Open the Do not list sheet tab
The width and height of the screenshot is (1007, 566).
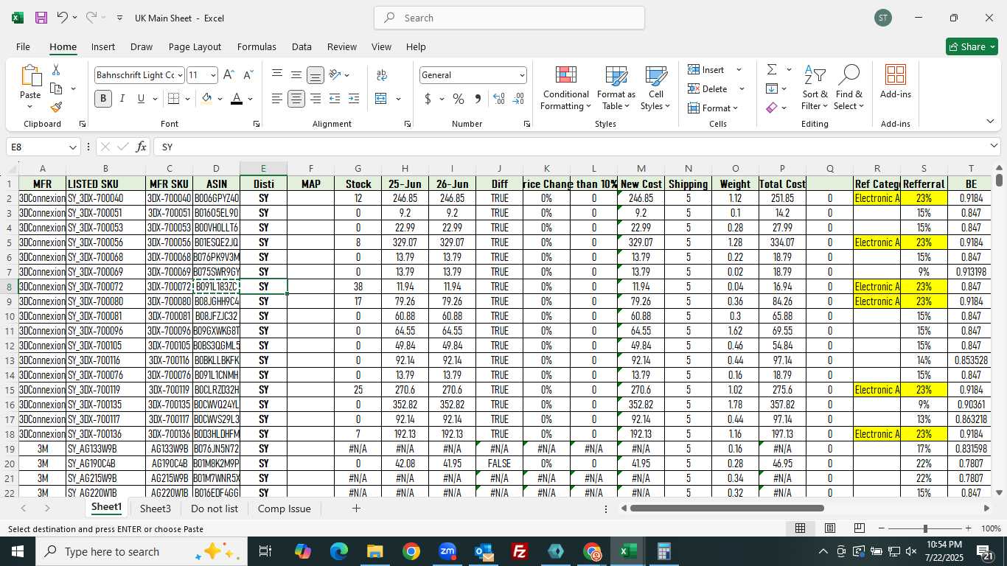(x=215, y=509)
